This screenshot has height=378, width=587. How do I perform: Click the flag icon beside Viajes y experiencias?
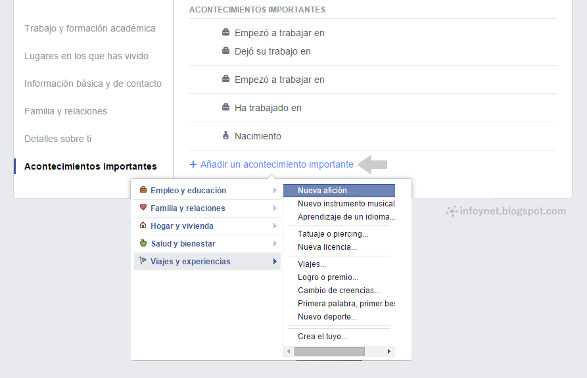click(x=143, y=260)
